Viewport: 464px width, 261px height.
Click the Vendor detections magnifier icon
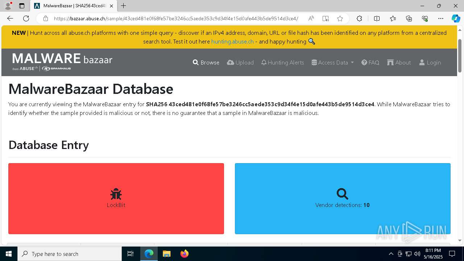tap(343, 194)
